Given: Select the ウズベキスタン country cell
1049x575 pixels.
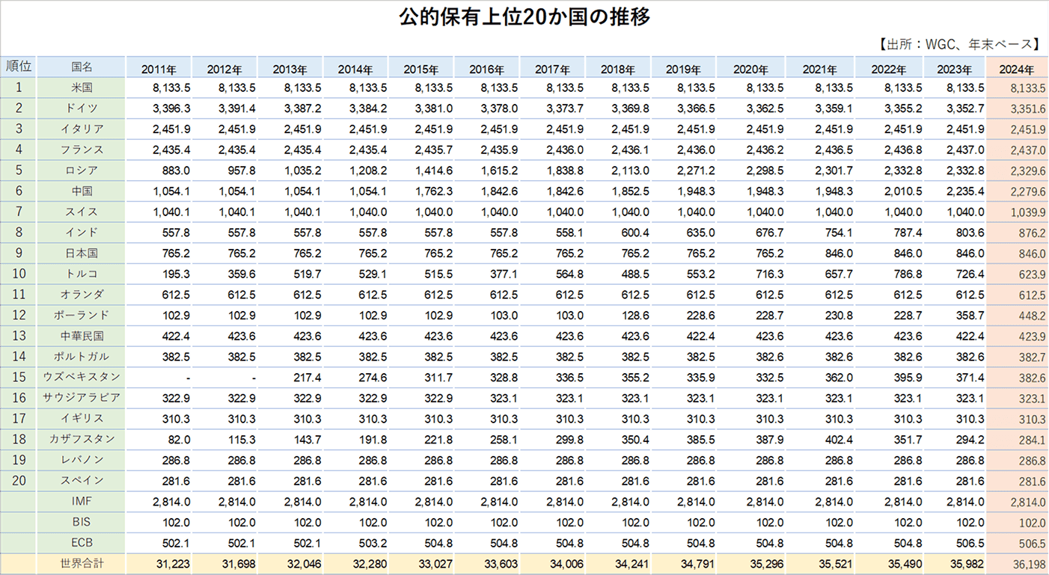Looking at the screenshot, I should point(82,377).
